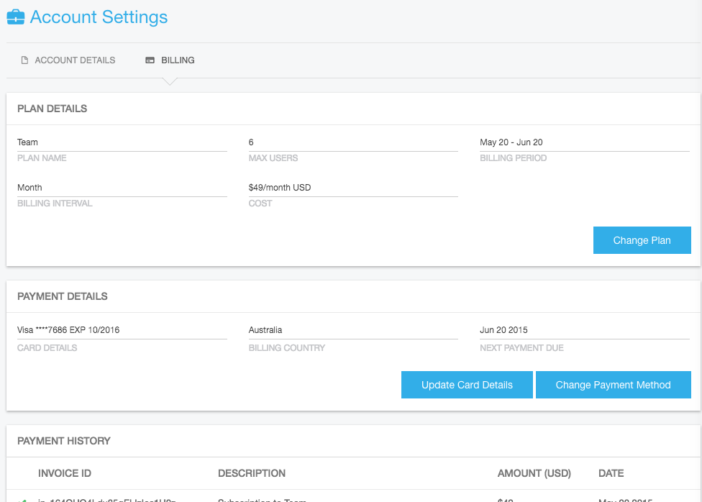
Task: Click the max users value "6"
Action: [x=251, y=142]
